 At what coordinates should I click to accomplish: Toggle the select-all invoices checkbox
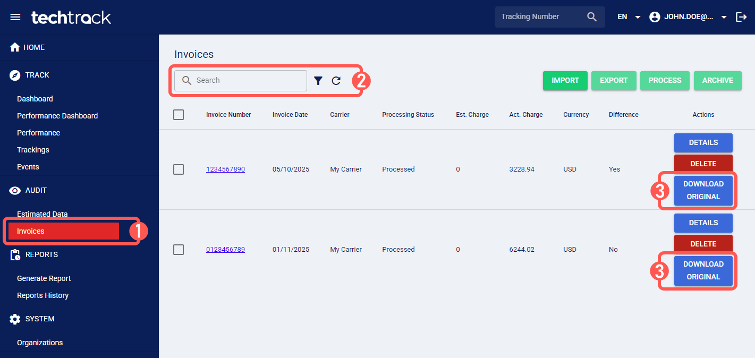click(179, 115)
